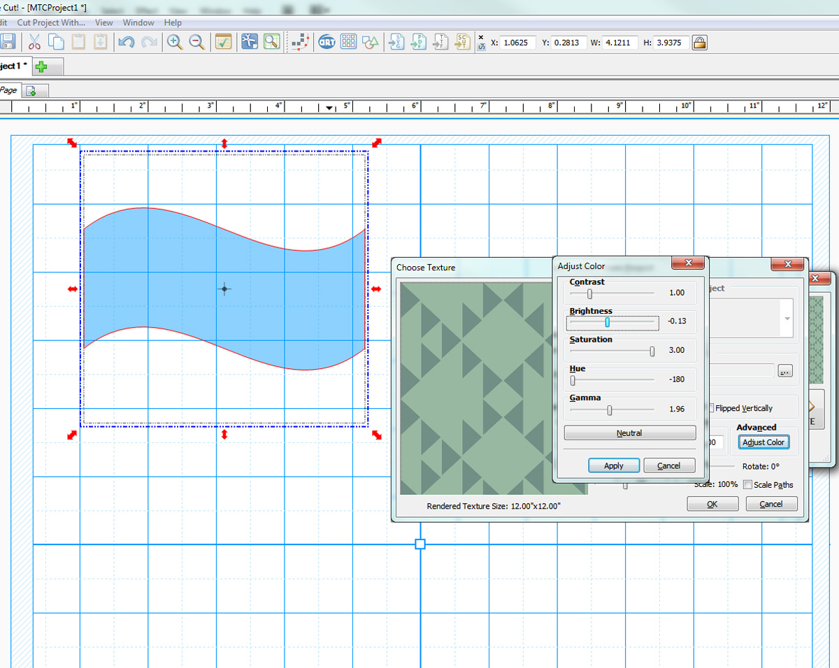This screenshot has height=668, width=839.
Task: Open the View menu
Action: tap(103, 22)
